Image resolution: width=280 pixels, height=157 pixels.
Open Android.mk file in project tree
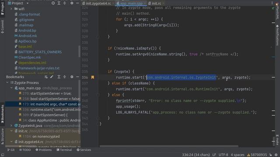click(28, 36)
